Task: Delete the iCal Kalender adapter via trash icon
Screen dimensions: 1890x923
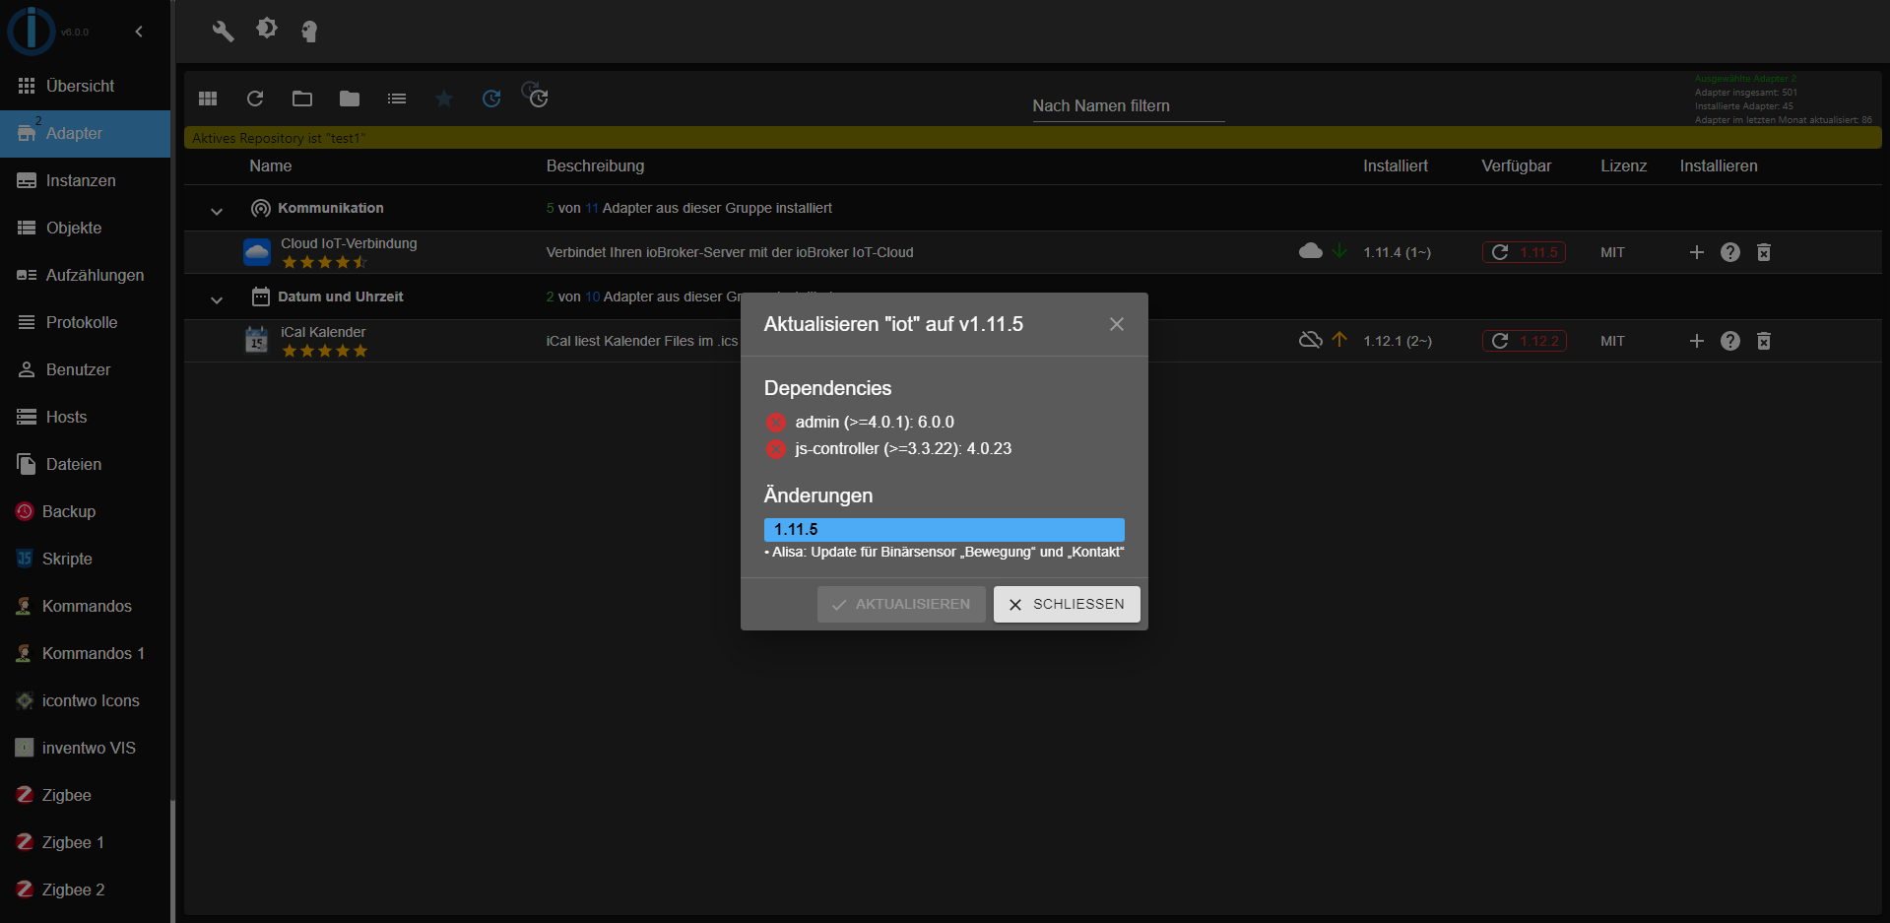Action: (x=1763, y=341)
